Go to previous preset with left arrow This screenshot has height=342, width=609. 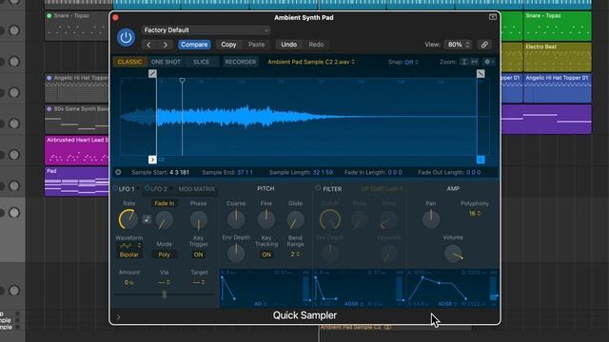pos(148,45)
